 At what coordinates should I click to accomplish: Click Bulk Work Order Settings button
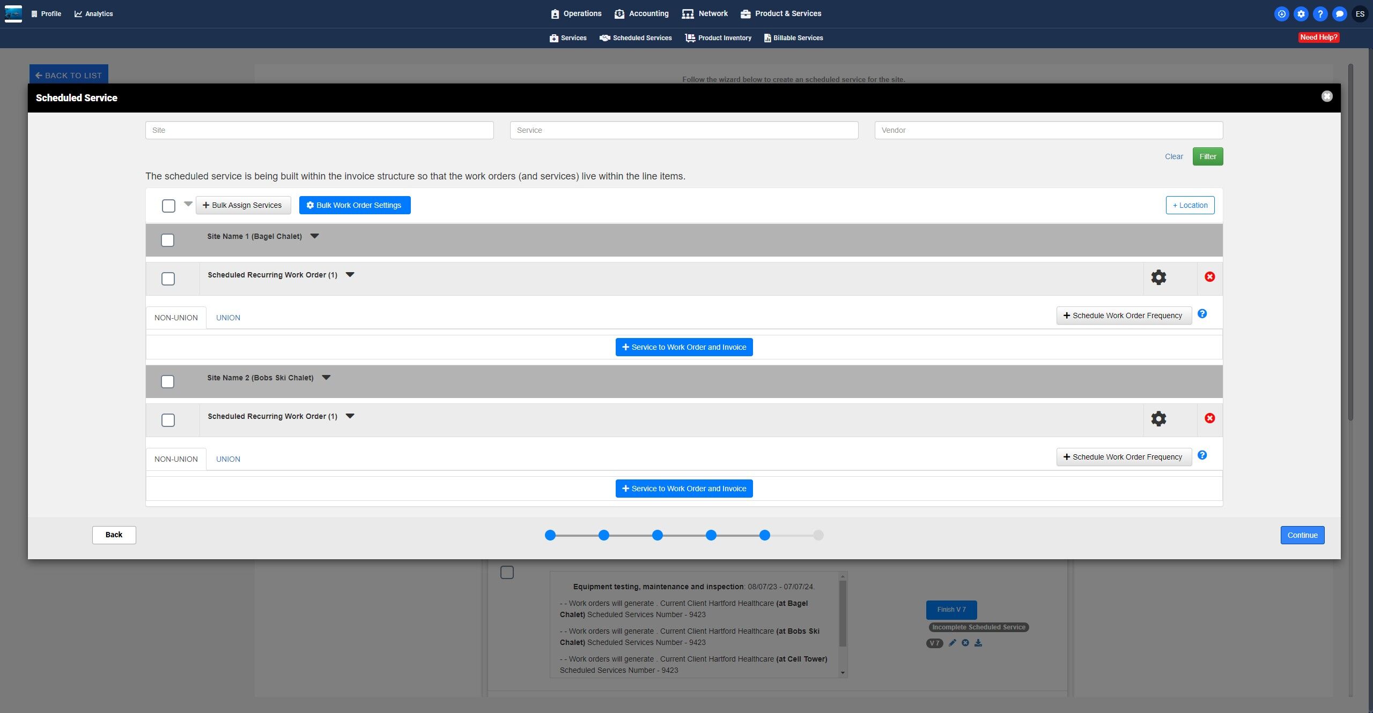355,205
